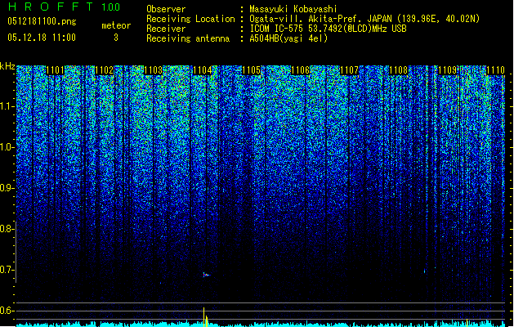
Task: Click the HROFFT 1.0.0 title text
Action: point(65,7)
